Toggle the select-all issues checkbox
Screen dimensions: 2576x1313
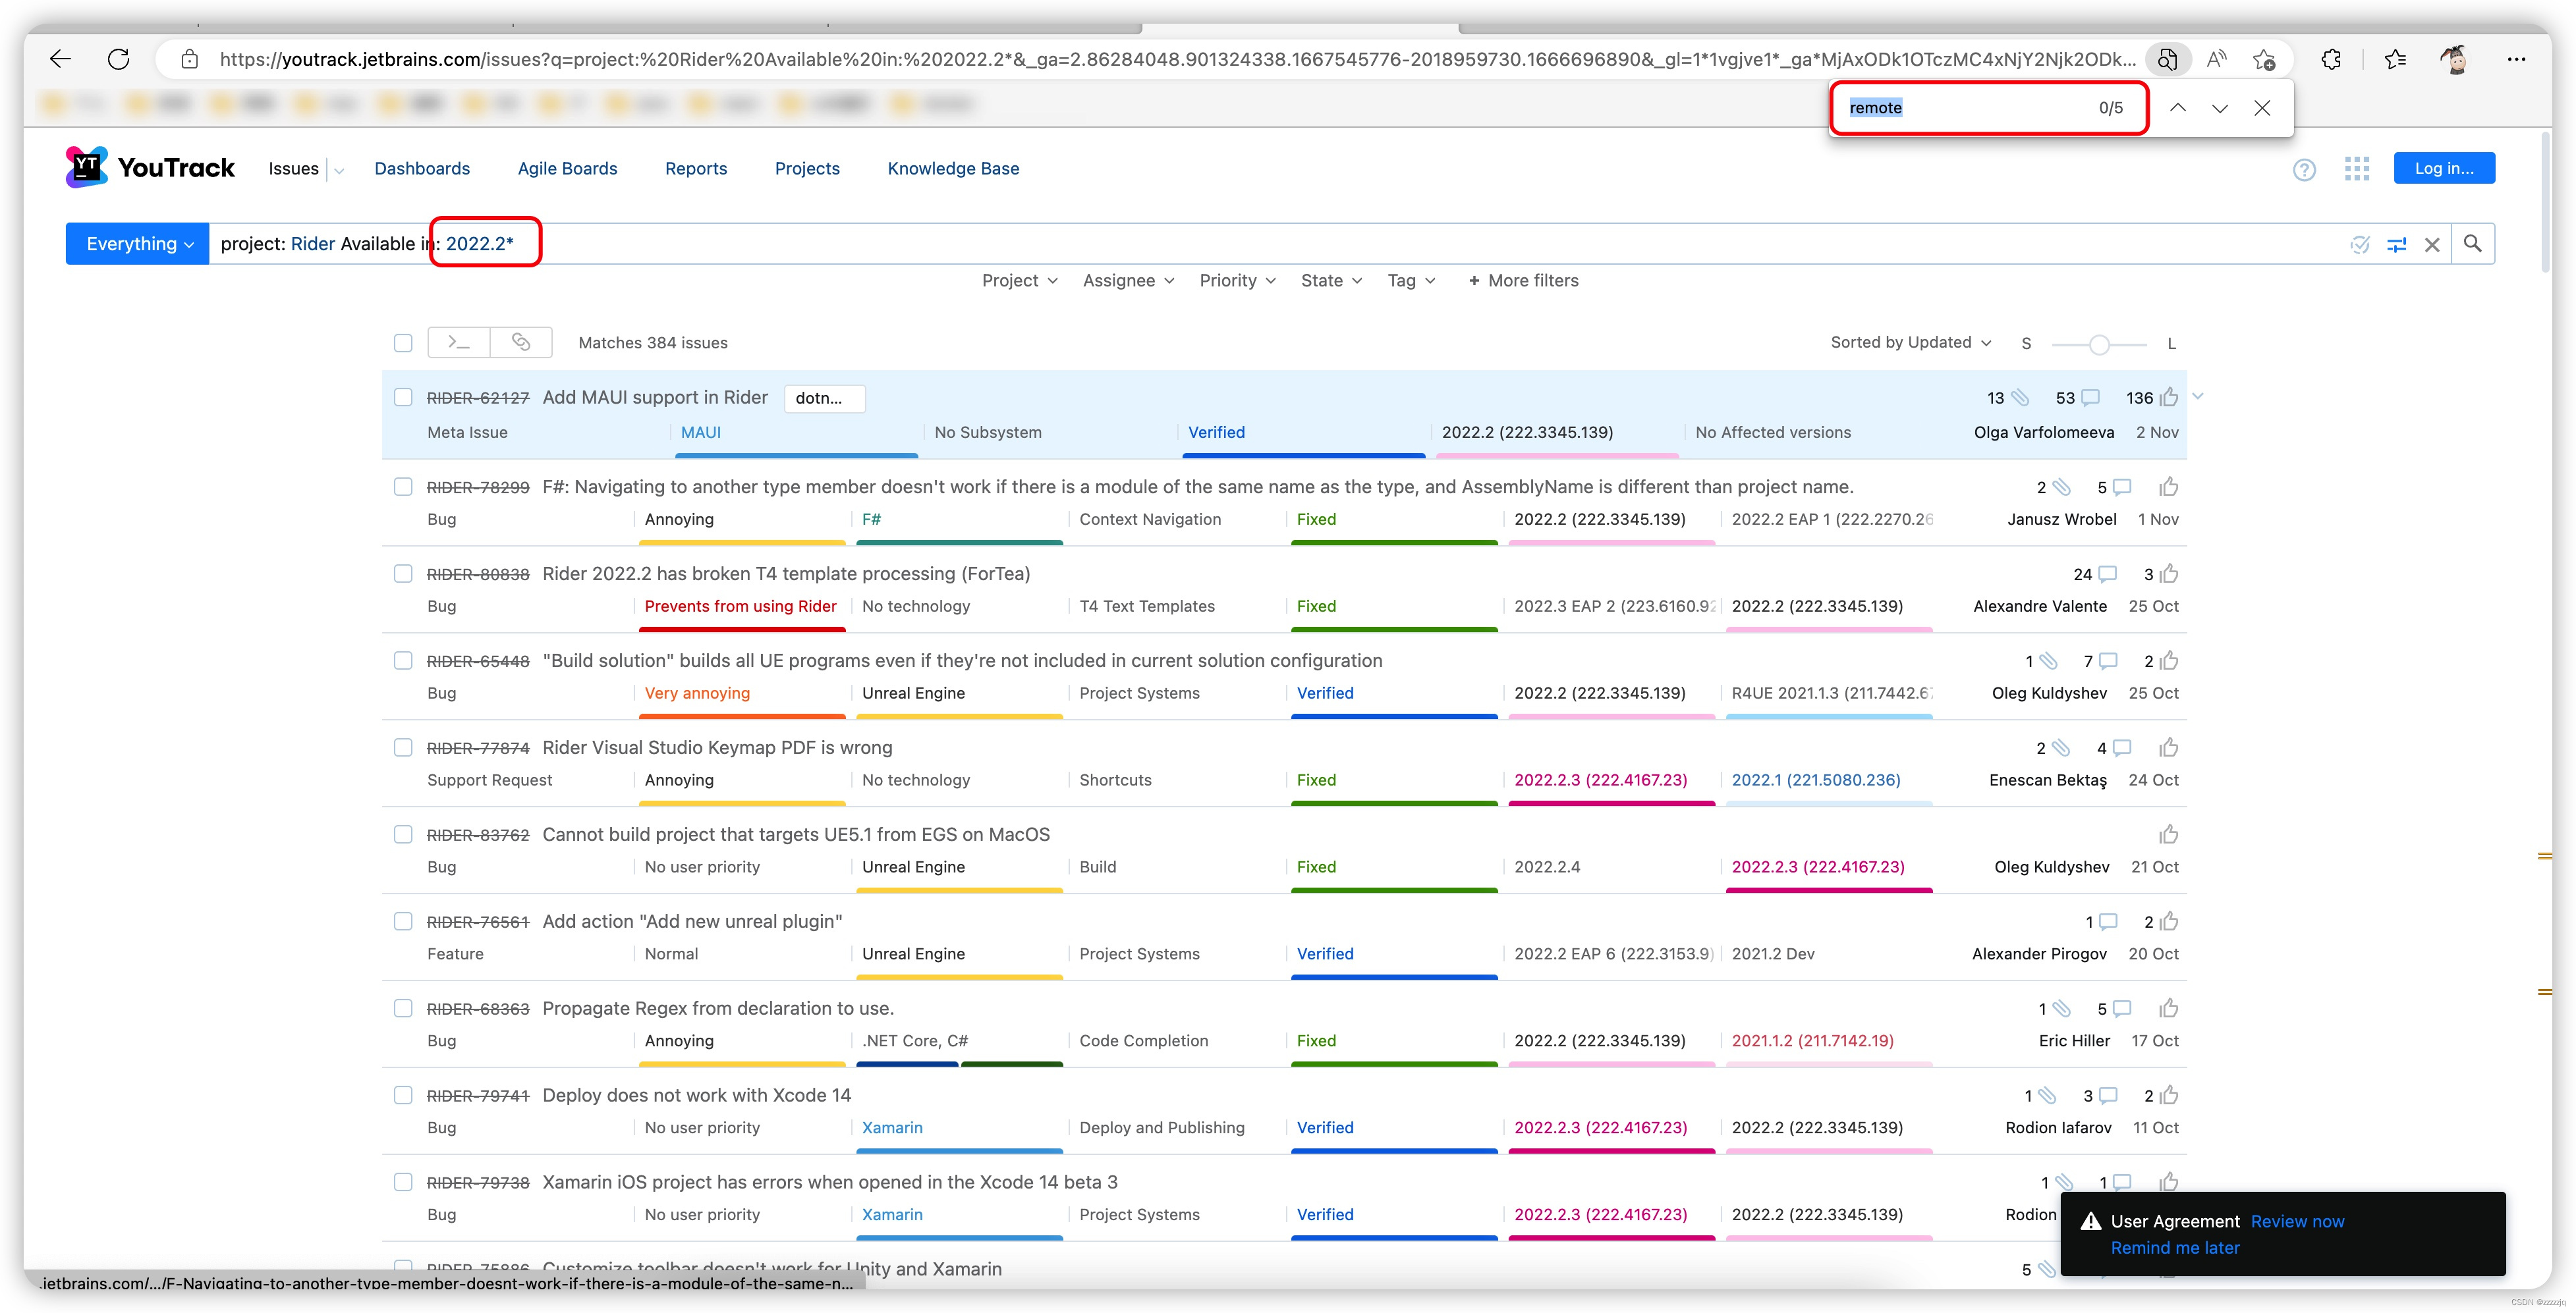click(403, 342)
